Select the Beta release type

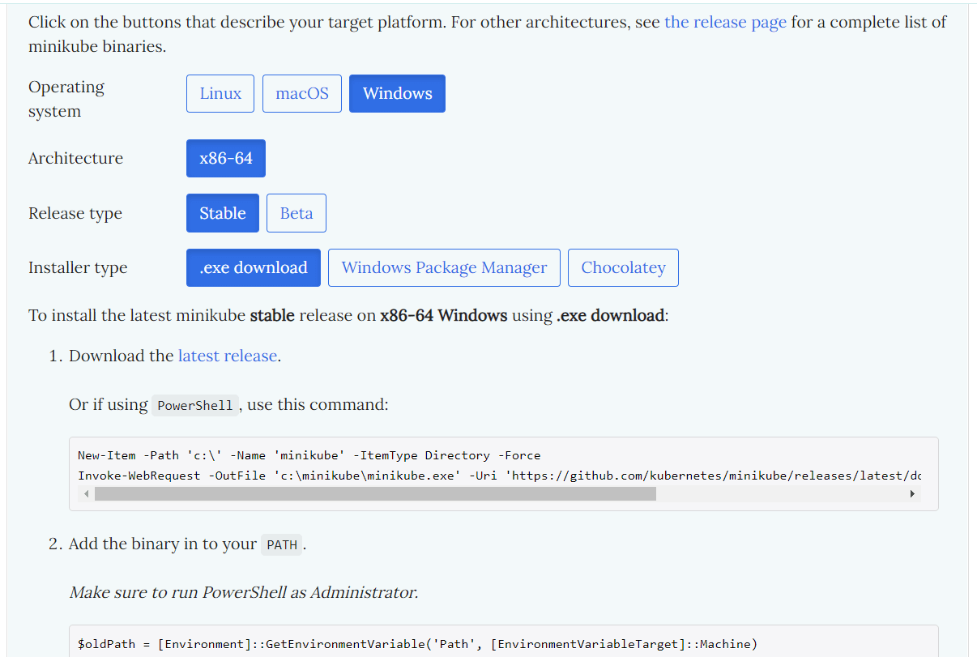pos(297,213)
